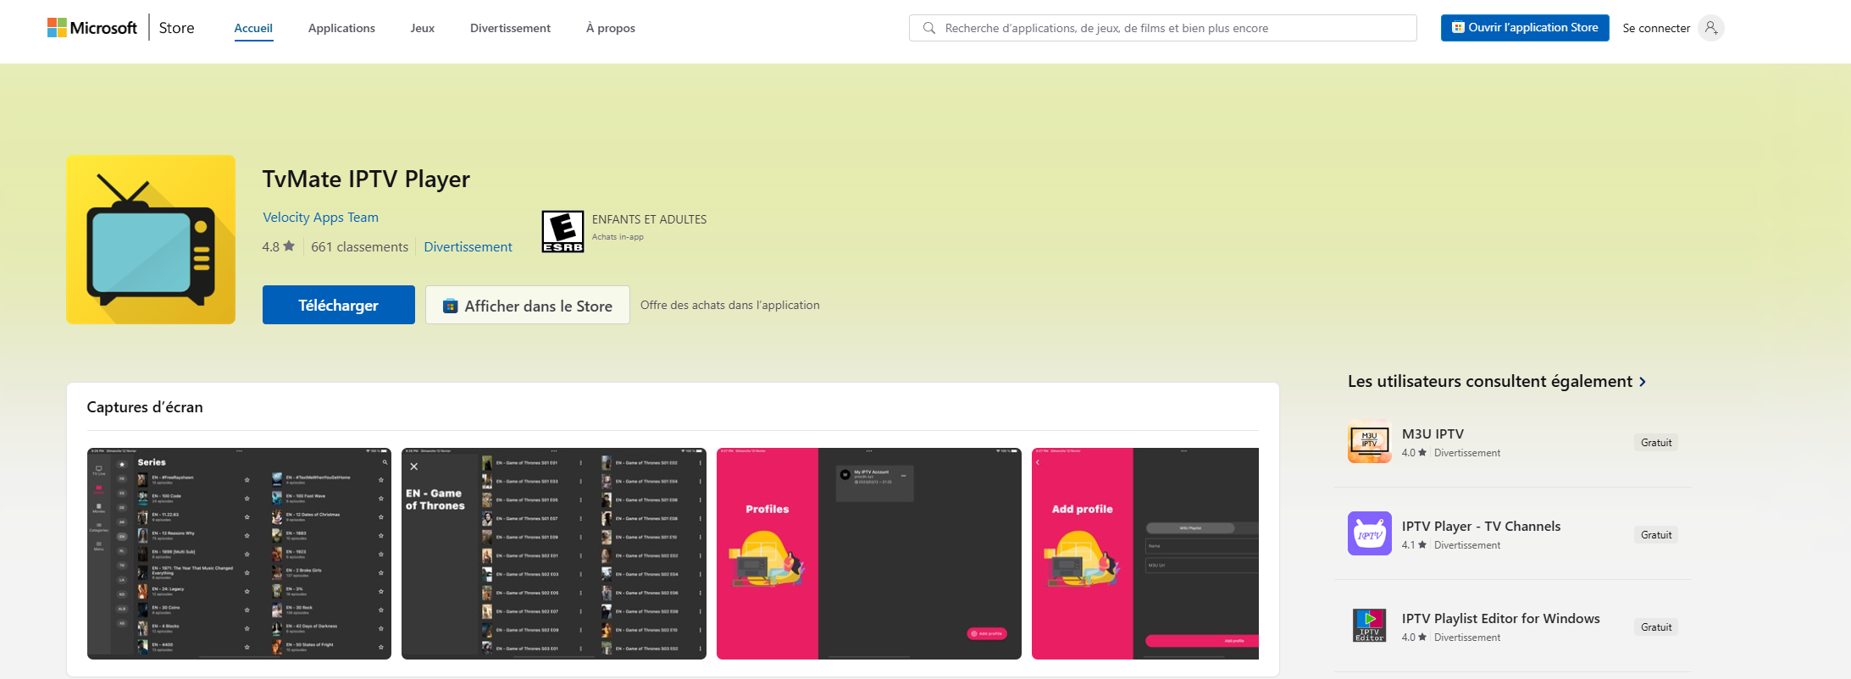The width and height of the screenshot is (1851, 679).
Task: Open the Divertissement nav item
Action: [510, 28]
